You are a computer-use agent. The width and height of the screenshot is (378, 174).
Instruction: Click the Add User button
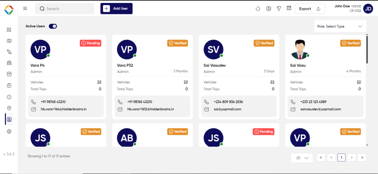(116, 9)
